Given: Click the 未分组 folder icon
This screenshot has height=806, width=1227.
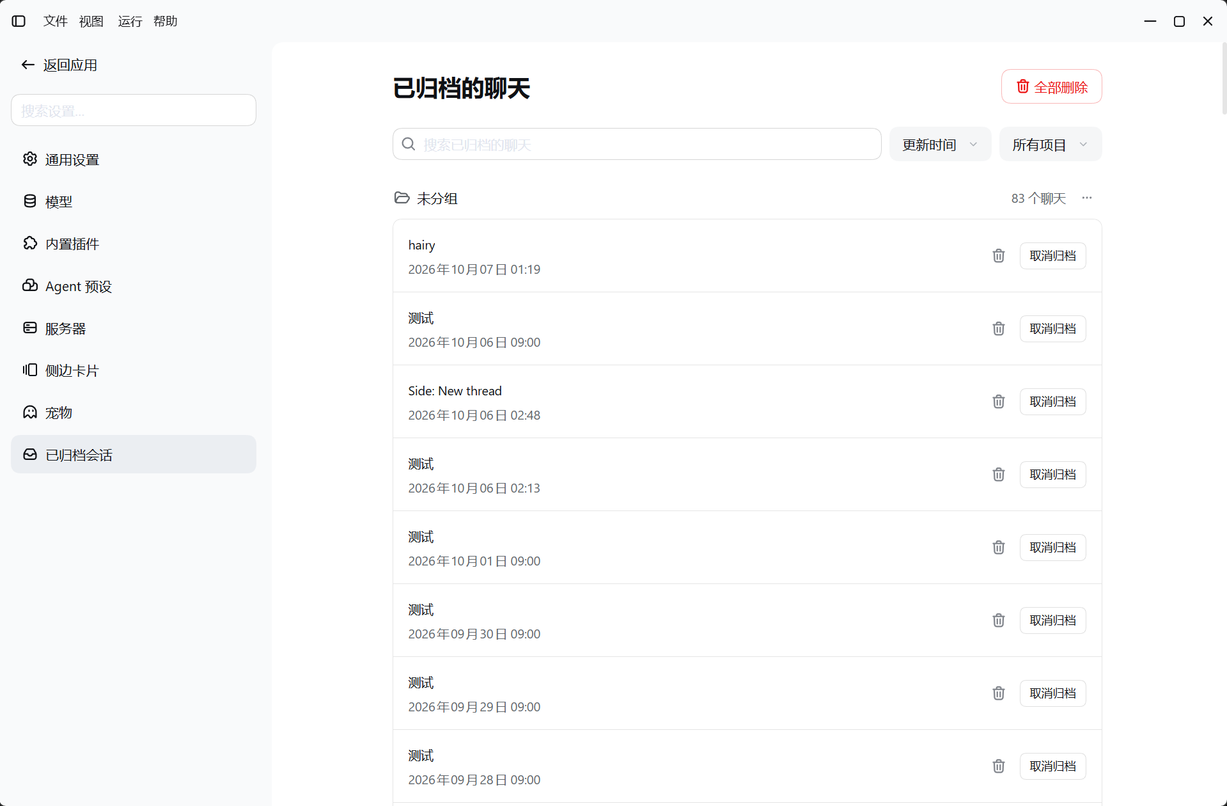Looking at the screenshot, I should [402, 198].
